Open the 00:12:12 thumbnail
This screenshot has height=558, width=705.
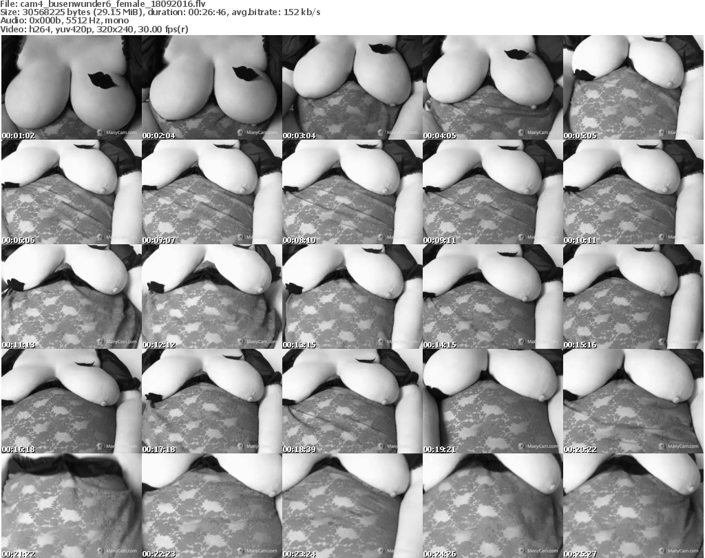(212, 297)
